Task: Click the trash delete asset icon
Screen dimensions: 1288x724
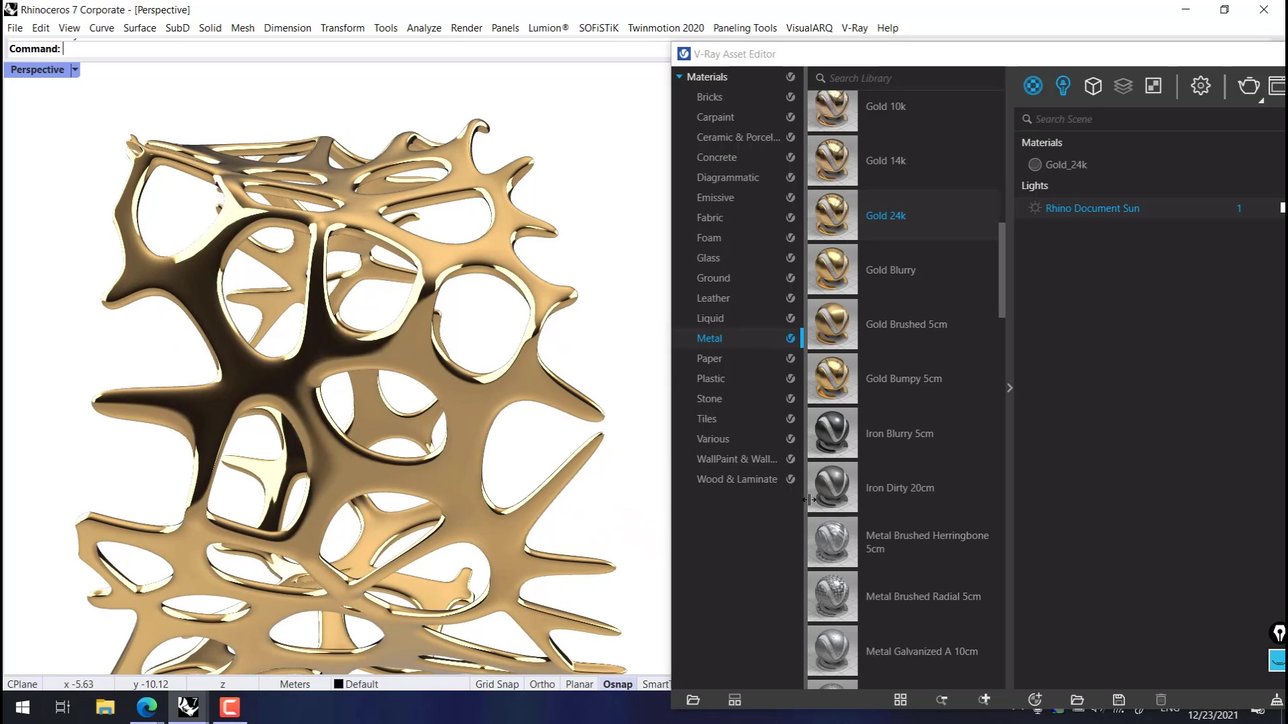Action: [1161, 700]
